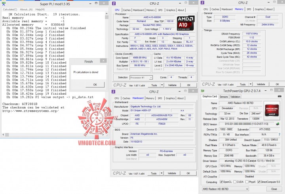
Task: Click Tools button in memory CPU-Z window
Action: pos(243,84)
